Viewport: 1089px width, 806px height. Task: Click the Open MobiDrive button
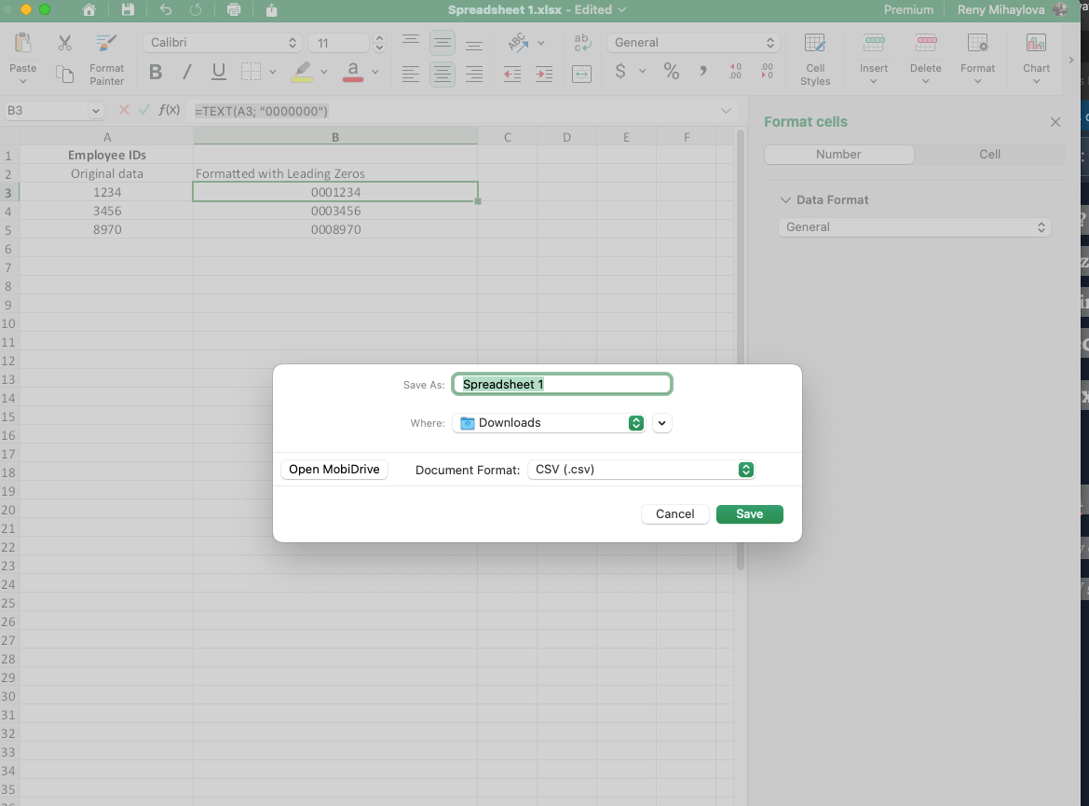(x=334, y=470)
